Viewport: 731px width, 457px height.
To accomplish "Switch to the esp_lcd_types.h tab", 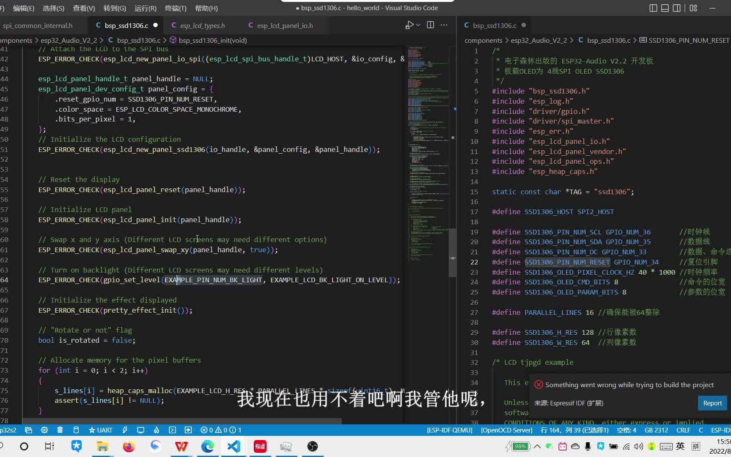I will (202, 25).
